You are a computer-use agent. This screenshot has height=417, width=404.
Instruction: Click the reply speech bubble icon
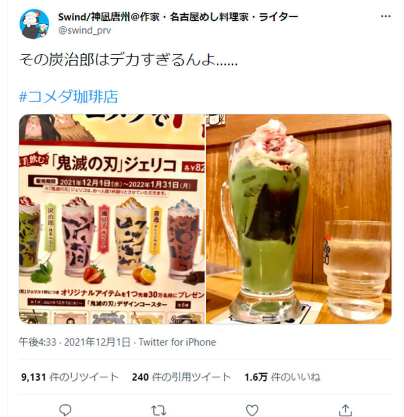click(x=65, y=410)
